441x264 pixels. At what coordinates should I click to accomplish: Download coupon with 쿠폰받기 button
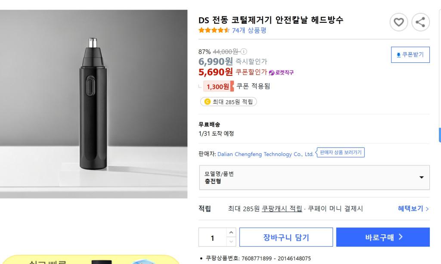410,55
